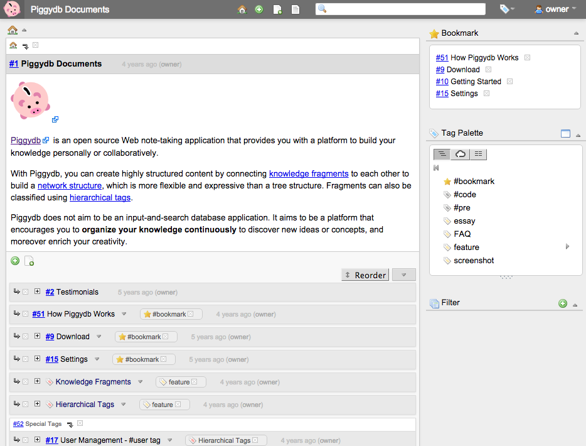Image resolution: width=586 pixels, height=446 pixels.
Task: Toggle tree view in the Tag Palette
Action: pyautogui.click(x=442, y=154)
